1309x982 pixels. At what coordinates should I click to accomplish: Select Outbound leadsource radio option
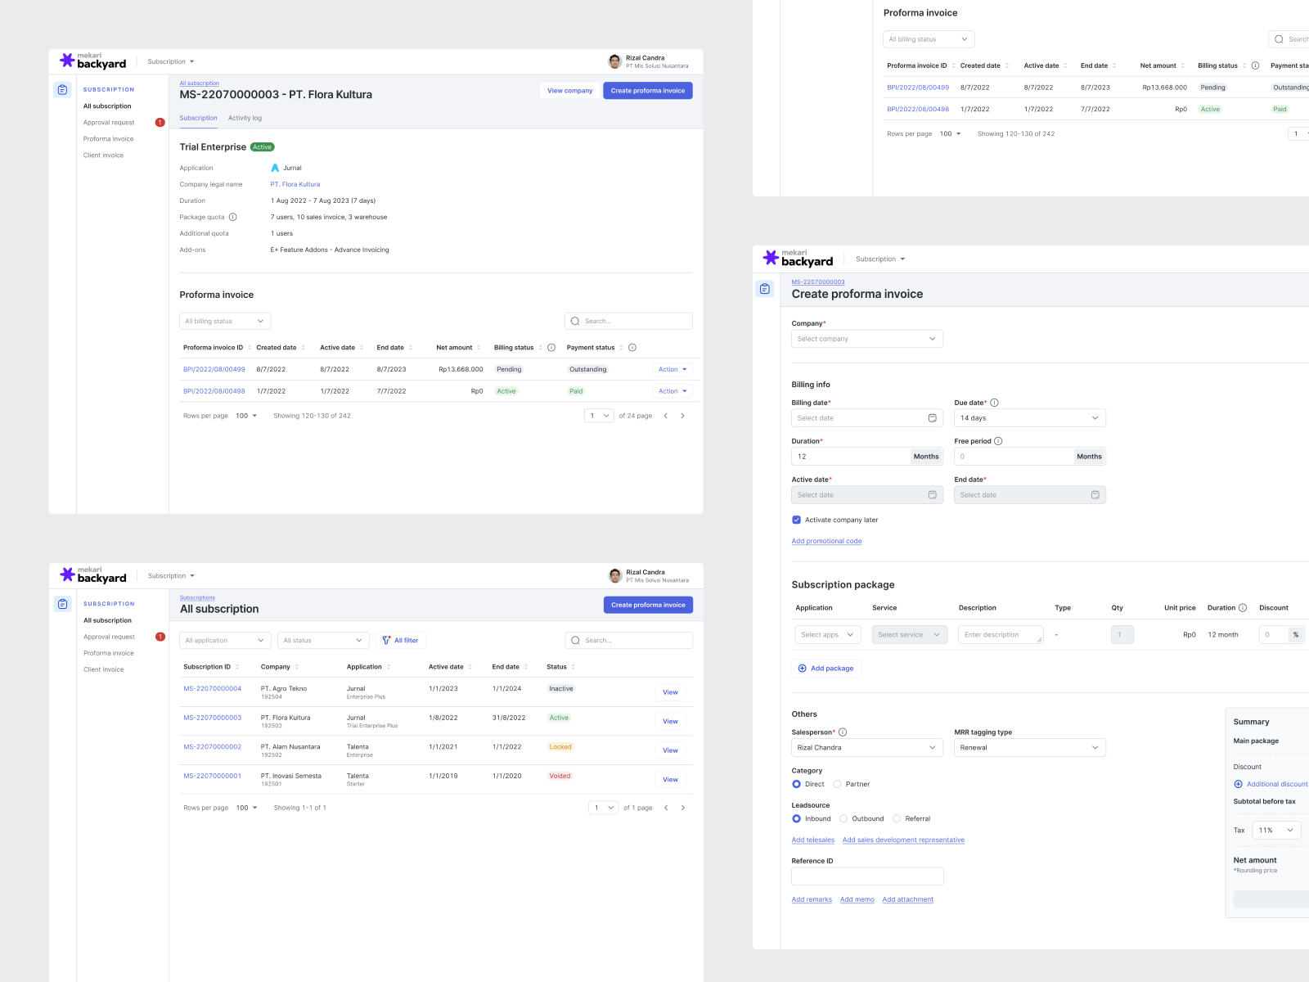coord(843,818)
